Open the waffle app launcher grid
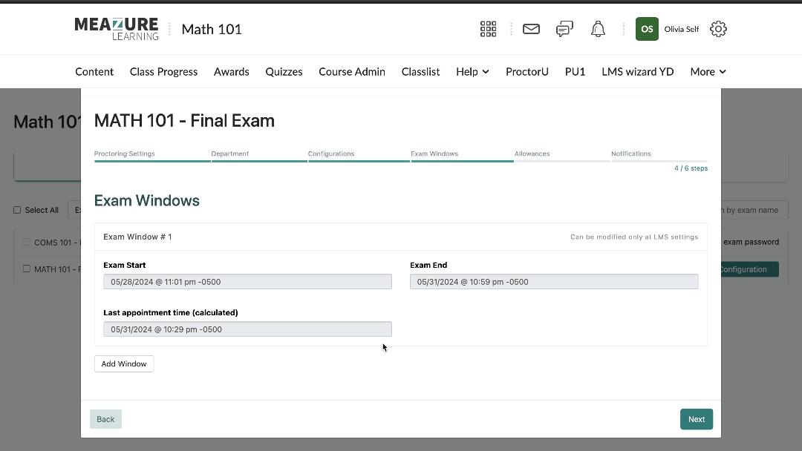The width and height of the screenshot is (802, 451). click(488, 28)
